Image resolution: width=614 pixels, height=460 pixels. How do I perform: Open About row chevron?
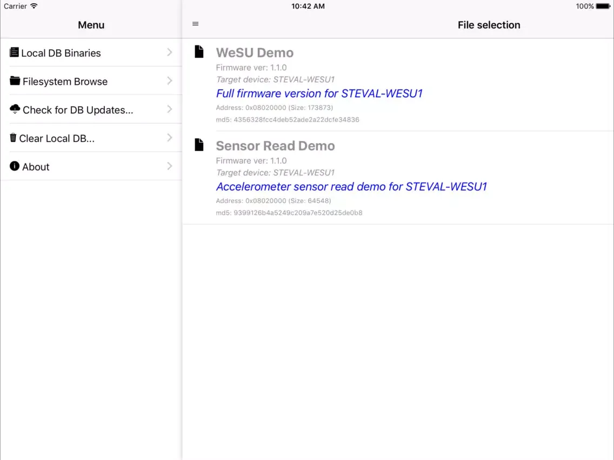pos(170,166)
